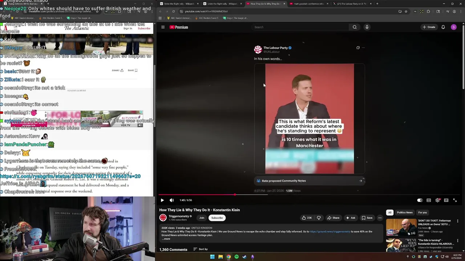Open File Explorer from the taskbar
The height and width of the screenshot is (261, 465).
[221, 257]
